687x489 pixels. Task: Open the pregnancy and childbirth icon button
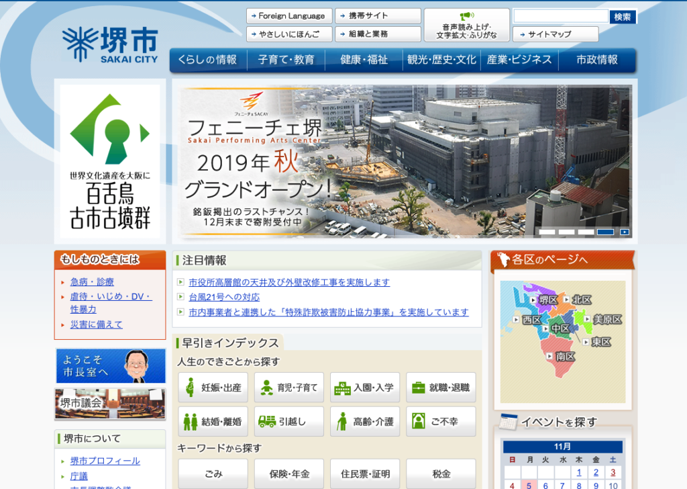pos(213,388)
